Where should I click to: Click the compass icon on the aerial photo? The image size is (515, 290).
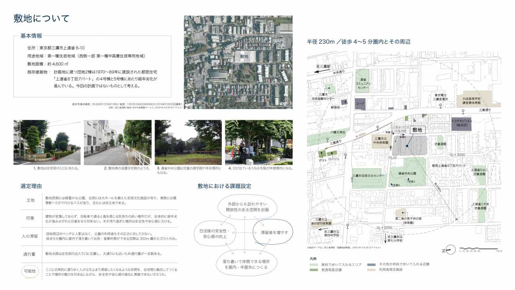pyautogui.click(x=285, y=104)
